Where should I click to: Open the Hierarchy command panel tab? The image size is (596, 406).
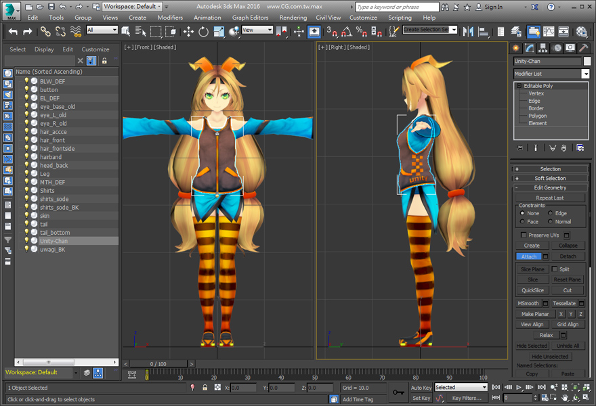pos(543,48)
